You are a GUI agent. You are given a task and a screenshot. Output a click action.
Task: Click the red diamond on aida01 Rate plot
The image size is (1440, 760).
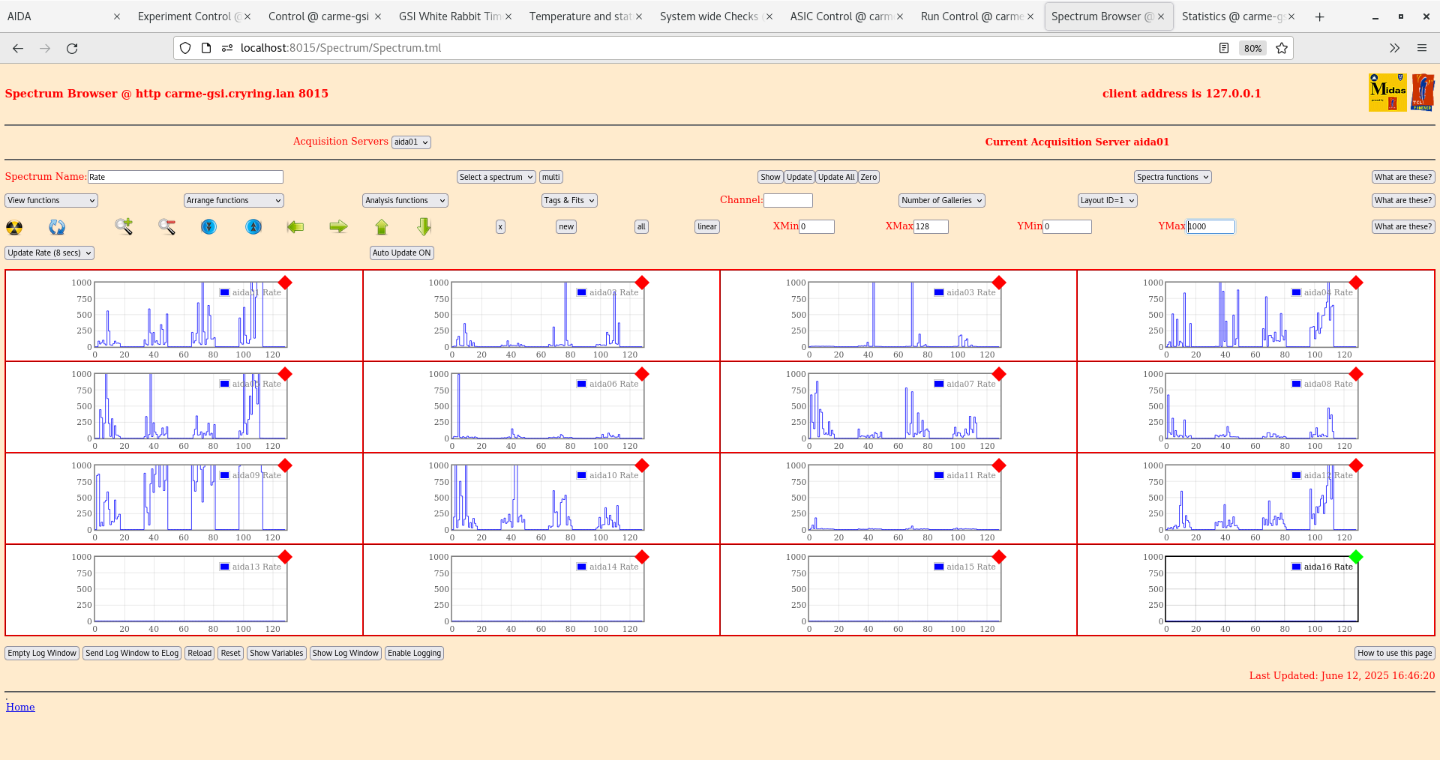tap(285, 283)
